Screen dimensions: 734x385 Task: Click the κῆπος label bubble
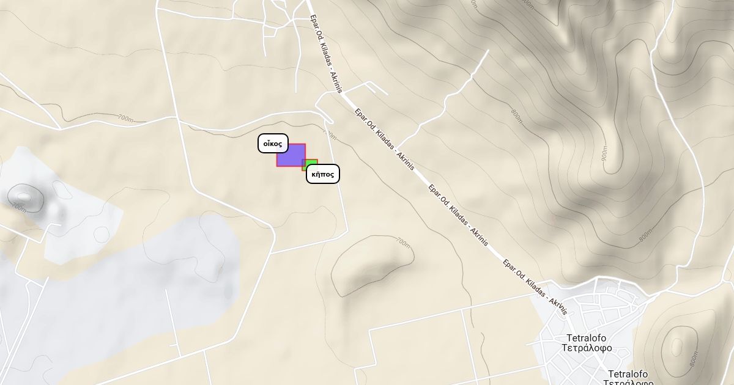[x=322, y=174]
